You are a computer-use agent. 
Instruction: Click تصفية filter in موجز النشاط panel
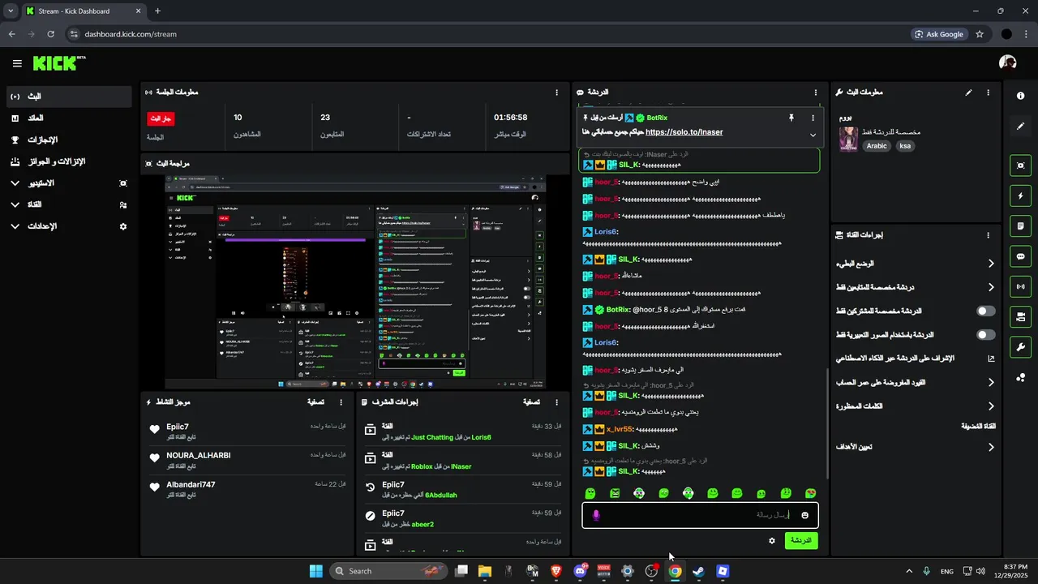315,401
